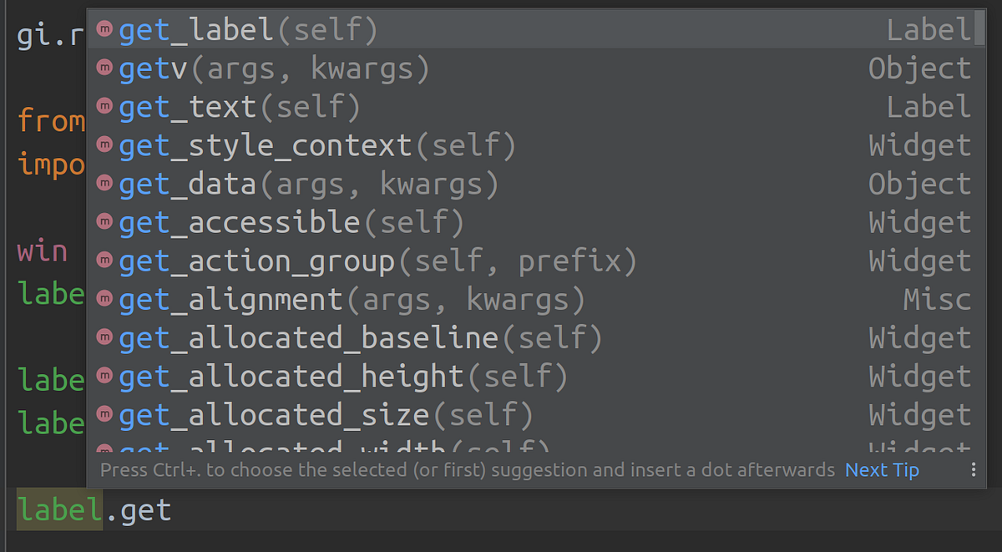Click the method icon beside get_label
The width and height of the screenshot is (1002, 552).
pos(104,29)
